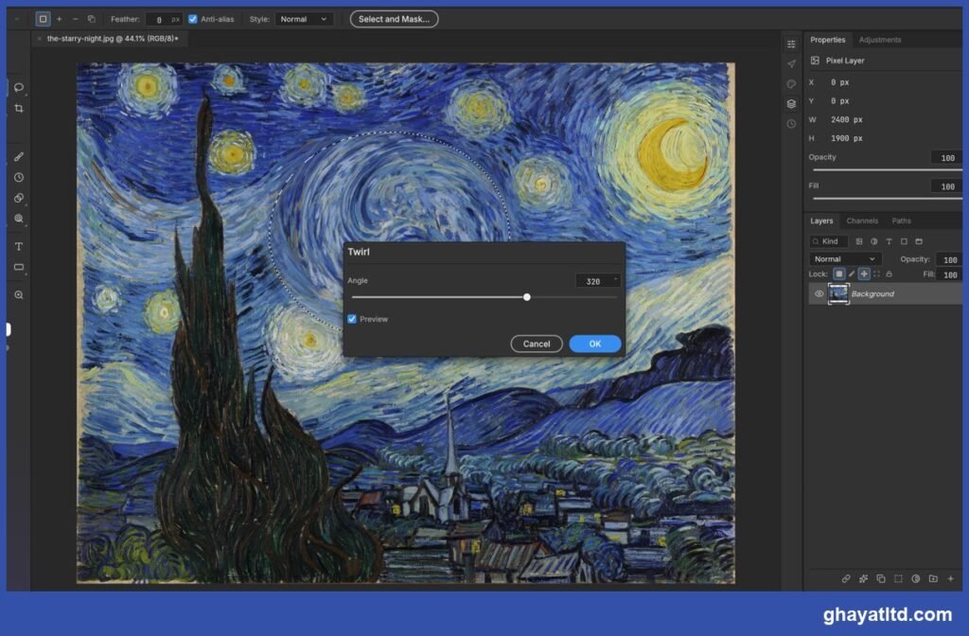Viewport: 969px width, 636px height.
Task: Open the layers stack icon in side strip
Action: tap(791, 104)
